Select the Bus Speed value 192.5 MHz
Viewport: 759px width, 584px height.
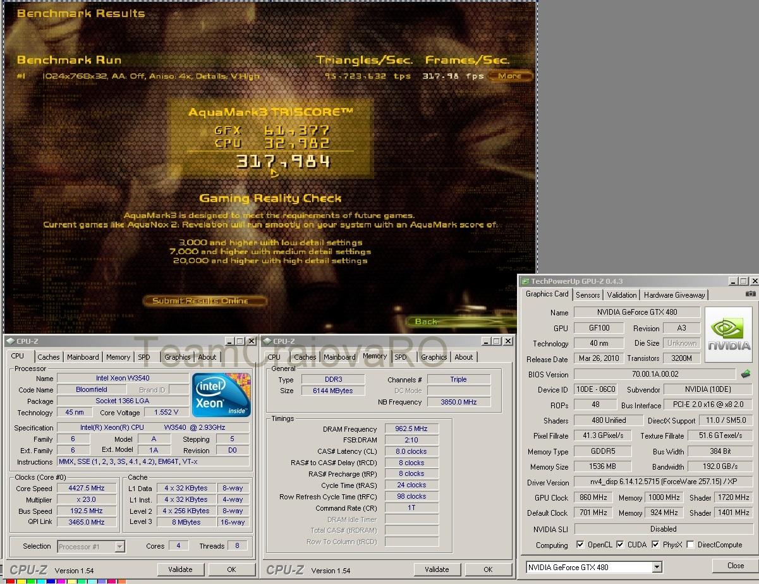tap(87, 511)
